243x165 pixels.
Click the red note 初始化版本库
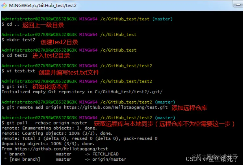click(50, 87)
